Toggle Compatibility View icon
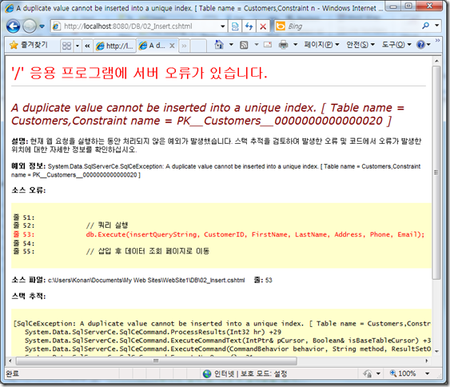 [235, 26]
